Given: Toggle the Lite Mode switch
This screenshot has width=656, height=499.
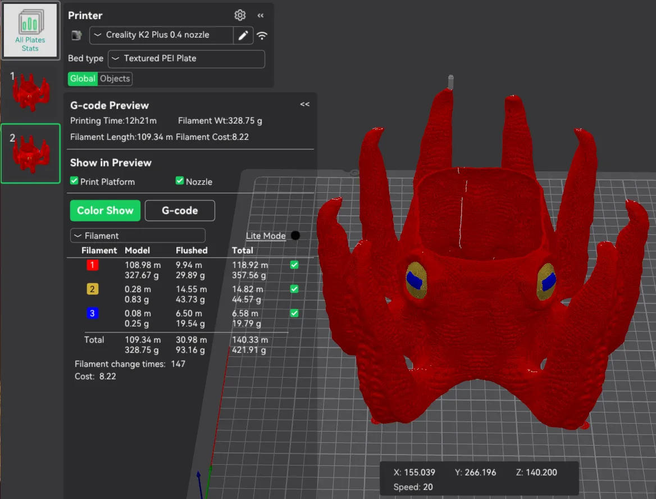Looking at the screenshot, I should coord(295,235).
